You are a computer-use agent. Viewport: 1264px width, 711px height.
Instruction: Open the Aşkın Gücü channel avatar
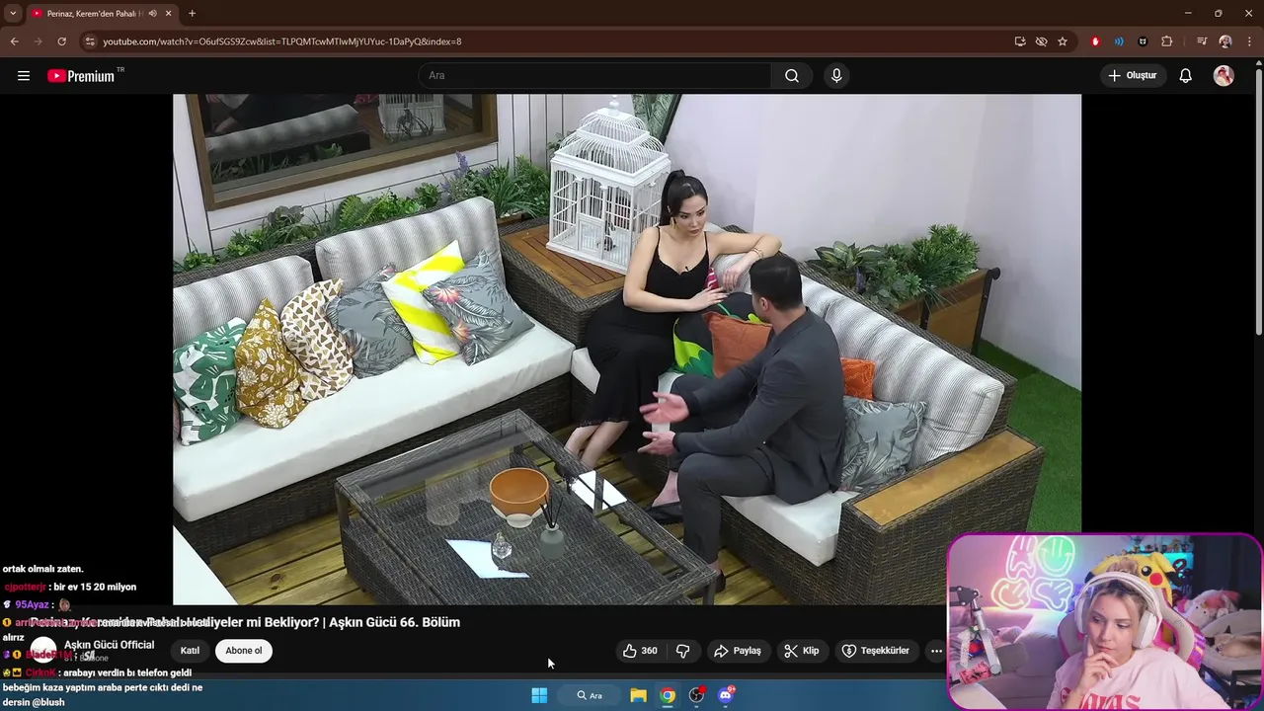tap(43, 651)
